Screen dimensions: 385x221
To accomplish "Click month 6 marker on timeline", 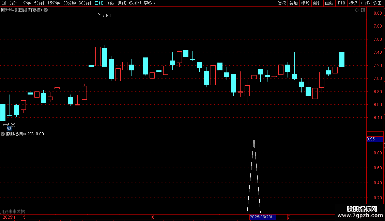I will tap(153, 217).
